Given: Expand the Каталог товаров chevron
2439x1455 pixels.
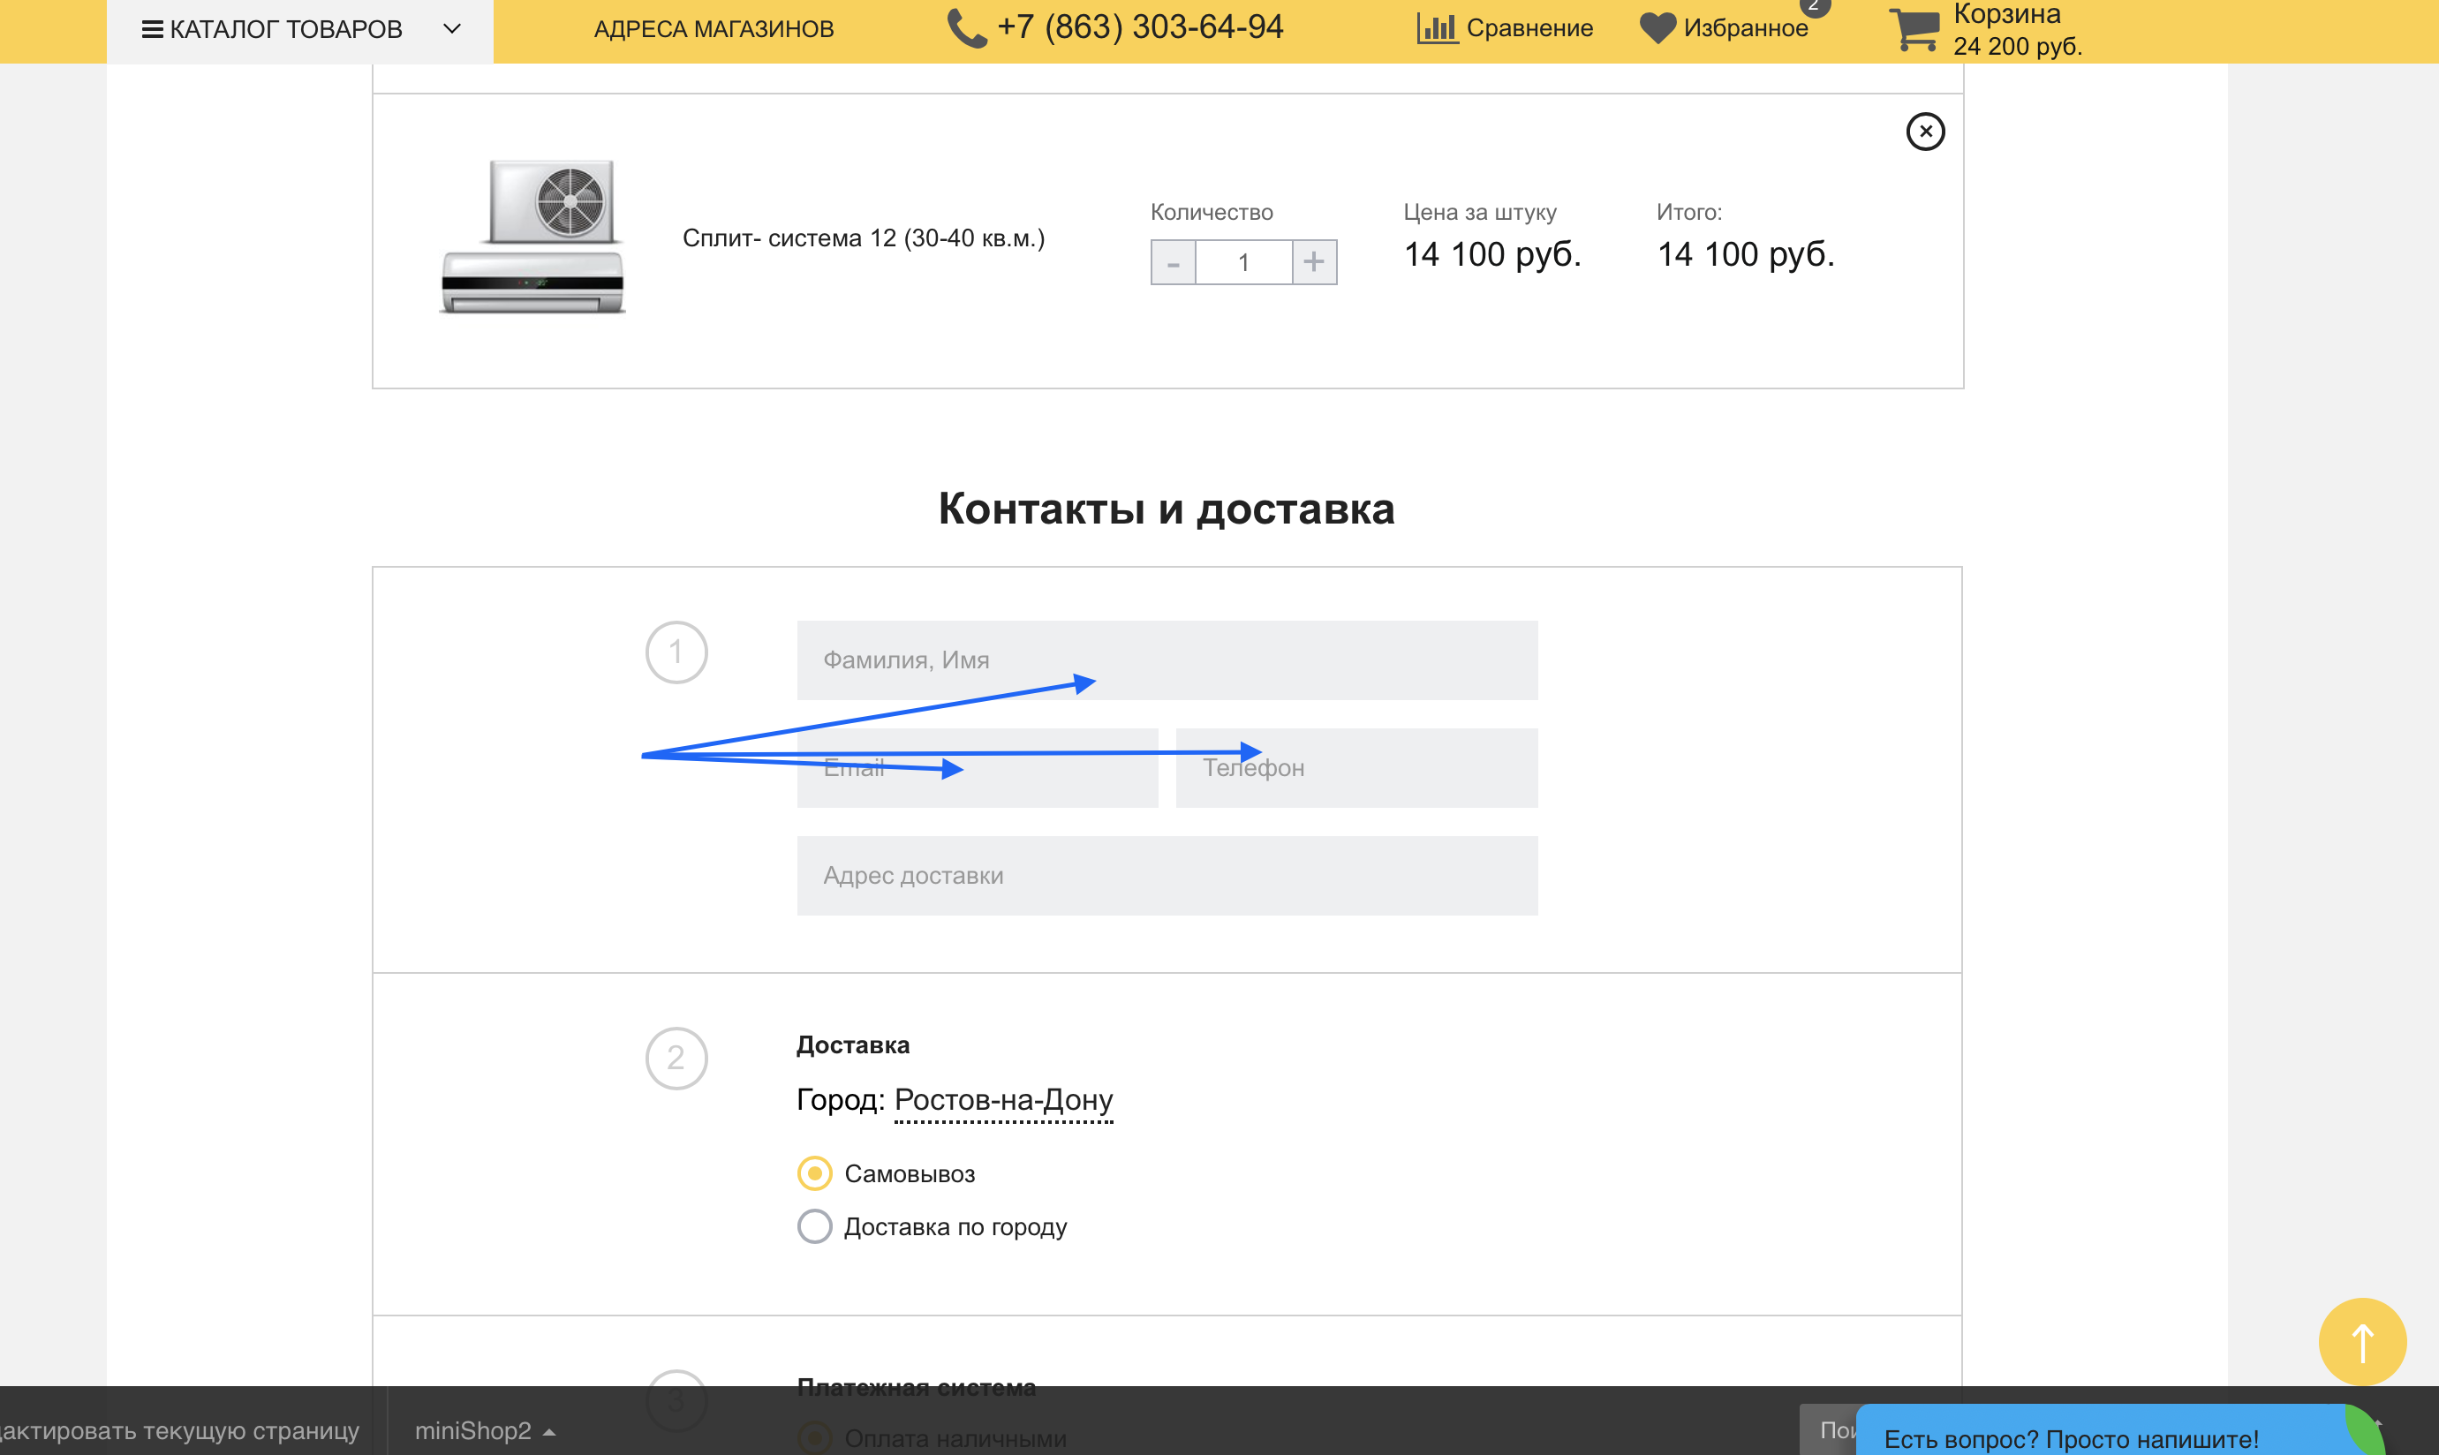Looking at the screenshot, I should [452, 28].
